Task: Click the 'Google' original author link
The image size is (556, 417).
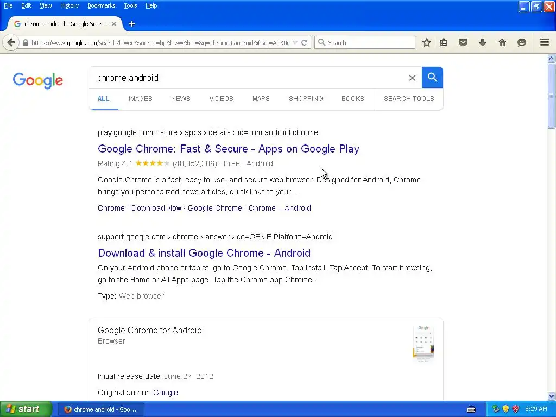Action: (x=166, y=393)
